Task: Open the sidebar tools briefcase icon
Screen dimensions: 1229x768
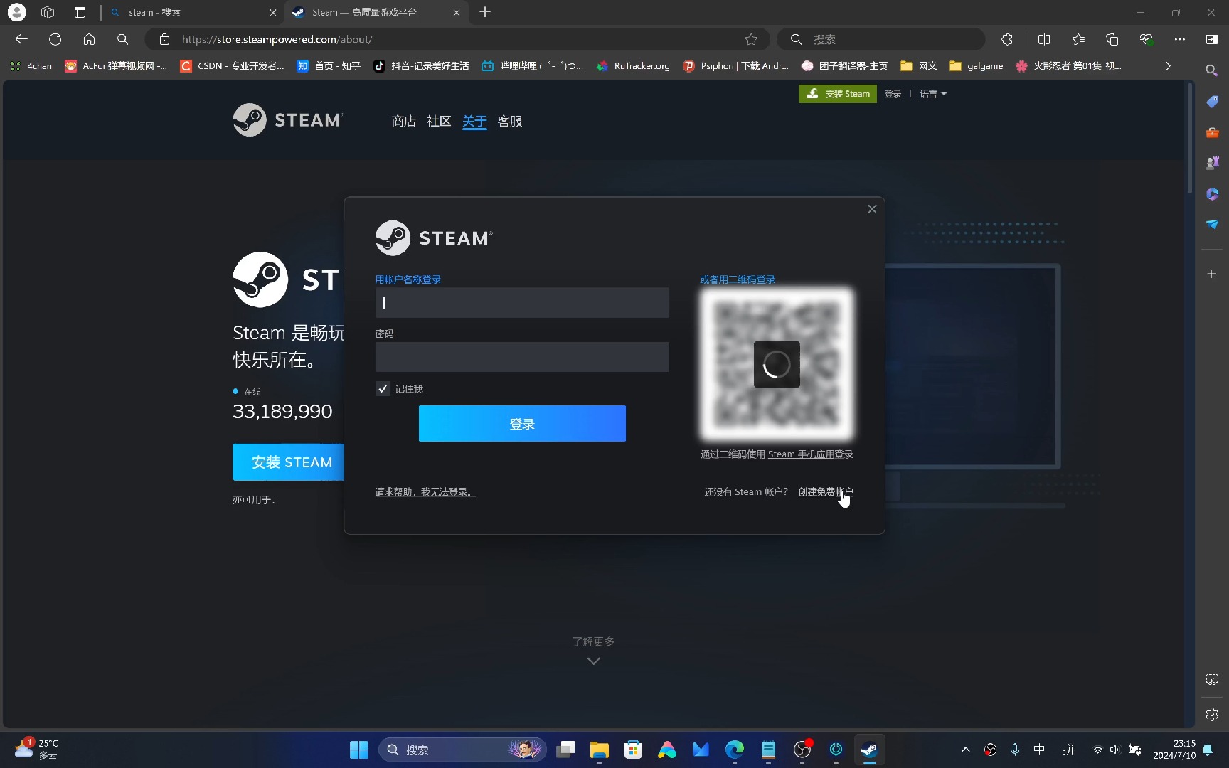Action: 1212,132
